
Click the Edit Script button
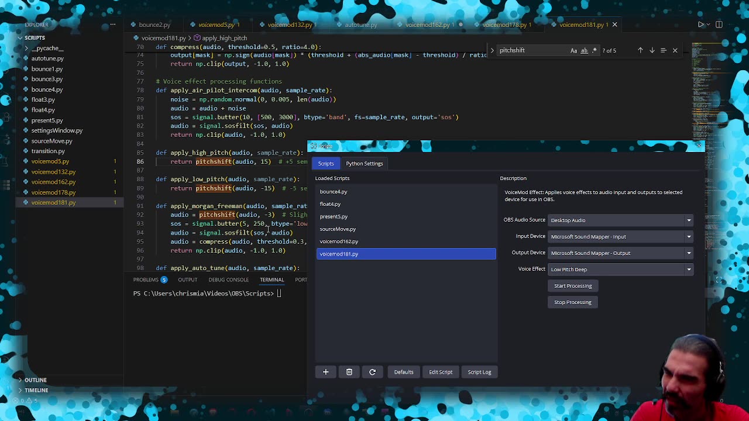point(441,372)
